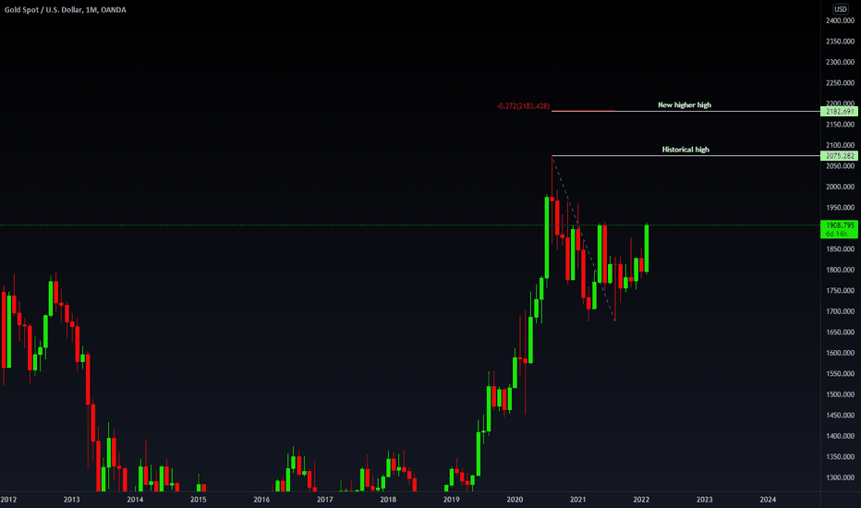Viewport: 861px width, 508px height.
Task: Click the 1400.000 price scale label
Action: click(840, 436)
